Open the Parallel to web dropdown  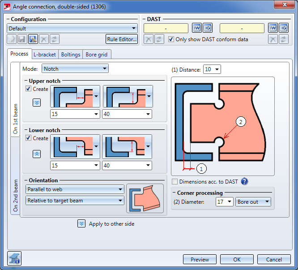coord(75,189)
